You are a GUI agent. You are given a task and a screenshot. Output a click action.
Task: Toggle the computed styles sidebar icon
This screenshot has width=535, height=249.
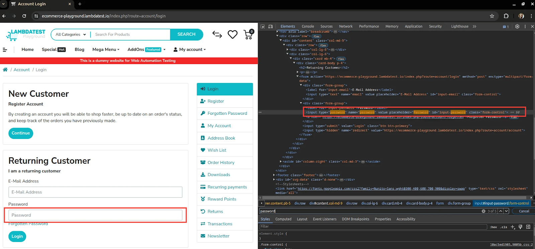pyautogui.click(x=528, y=227)
